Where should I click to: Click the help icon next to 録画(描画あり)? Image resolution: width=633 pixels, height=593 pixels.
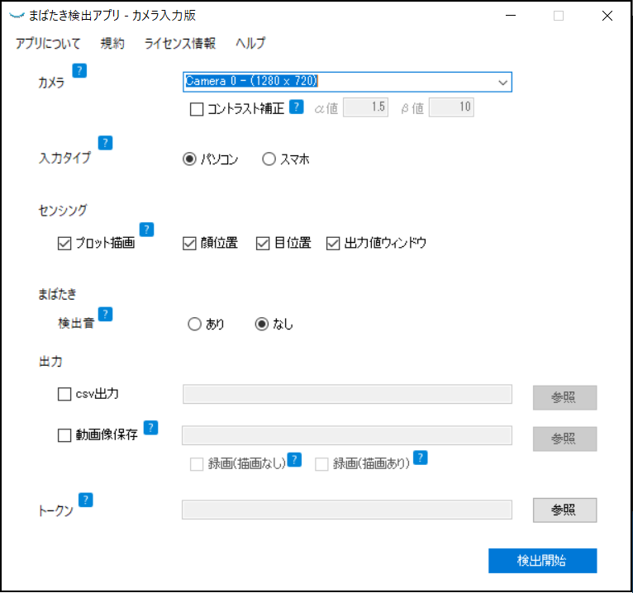(x=421, y=458)
